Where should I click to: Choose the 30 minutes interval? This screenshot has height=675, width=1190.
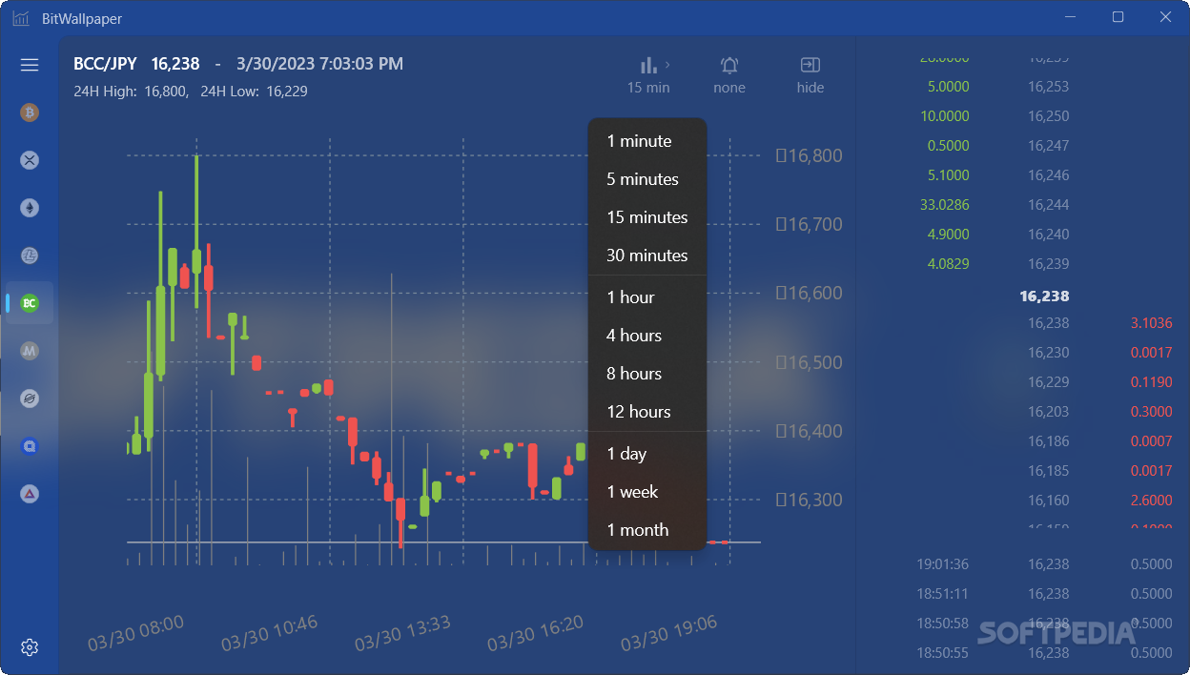click(x=647, y=256)
